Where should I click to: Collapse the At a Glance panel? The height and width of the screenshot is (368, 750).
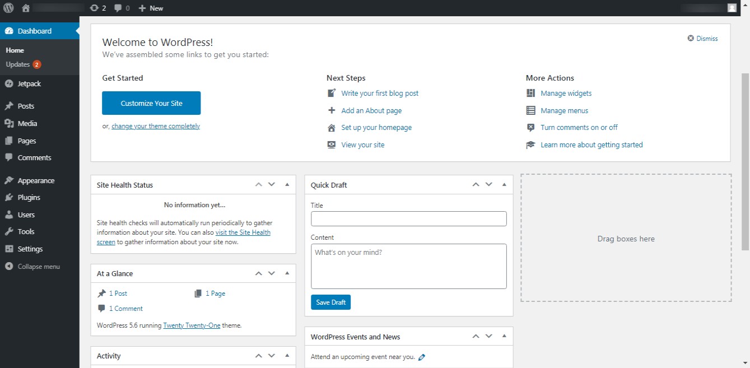287,273
